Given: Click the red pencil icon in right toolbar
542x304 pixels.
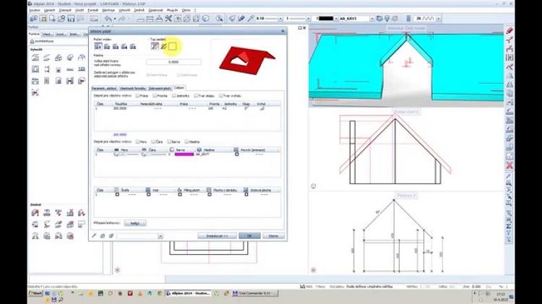Looking at the screenshot, I should tap(509, 31).
